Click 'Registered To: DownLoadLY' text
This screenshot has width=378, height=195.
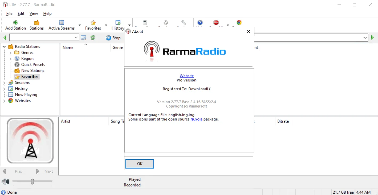tap(187, 89)
